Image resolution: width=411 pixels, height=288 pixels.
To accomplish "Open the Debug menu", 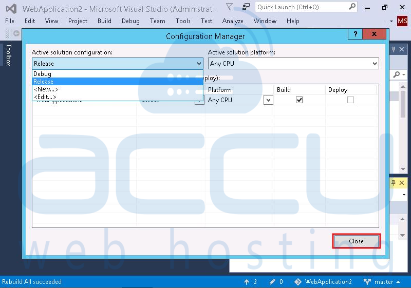I will pyautogui.click(x=130, y=21).
